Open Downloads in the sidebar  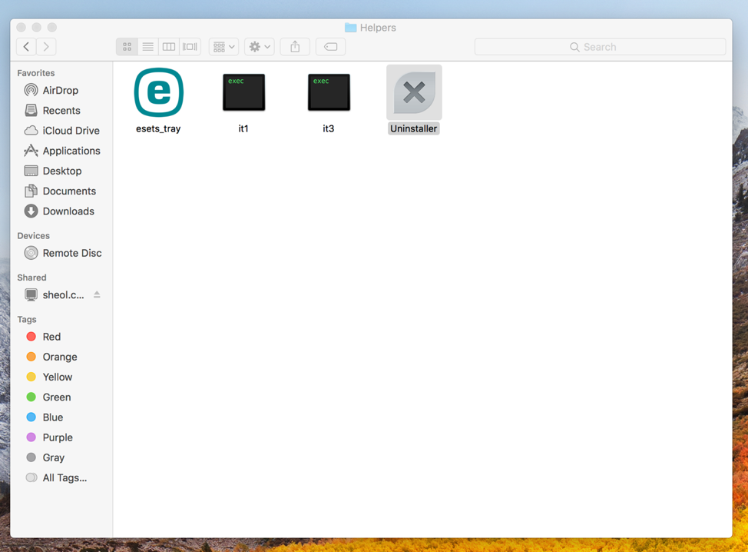(68, 211)
